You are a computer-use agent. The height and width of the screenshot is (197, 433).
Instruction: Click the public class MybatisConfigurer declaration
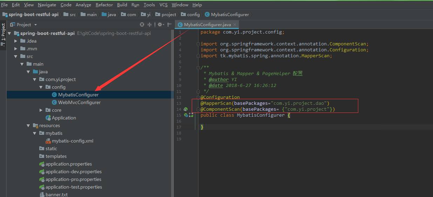click(x=245, y=115)
